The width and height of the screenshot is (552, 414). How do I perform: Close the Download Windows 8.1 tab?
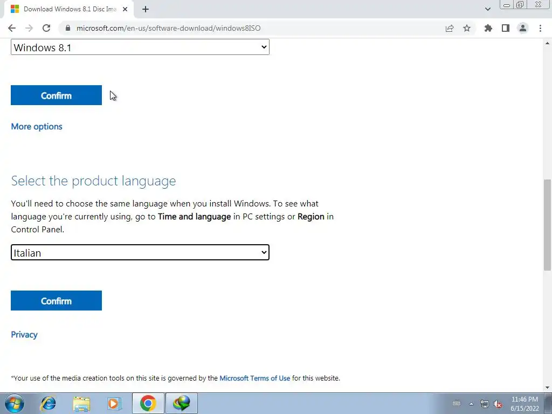[125, 9]
